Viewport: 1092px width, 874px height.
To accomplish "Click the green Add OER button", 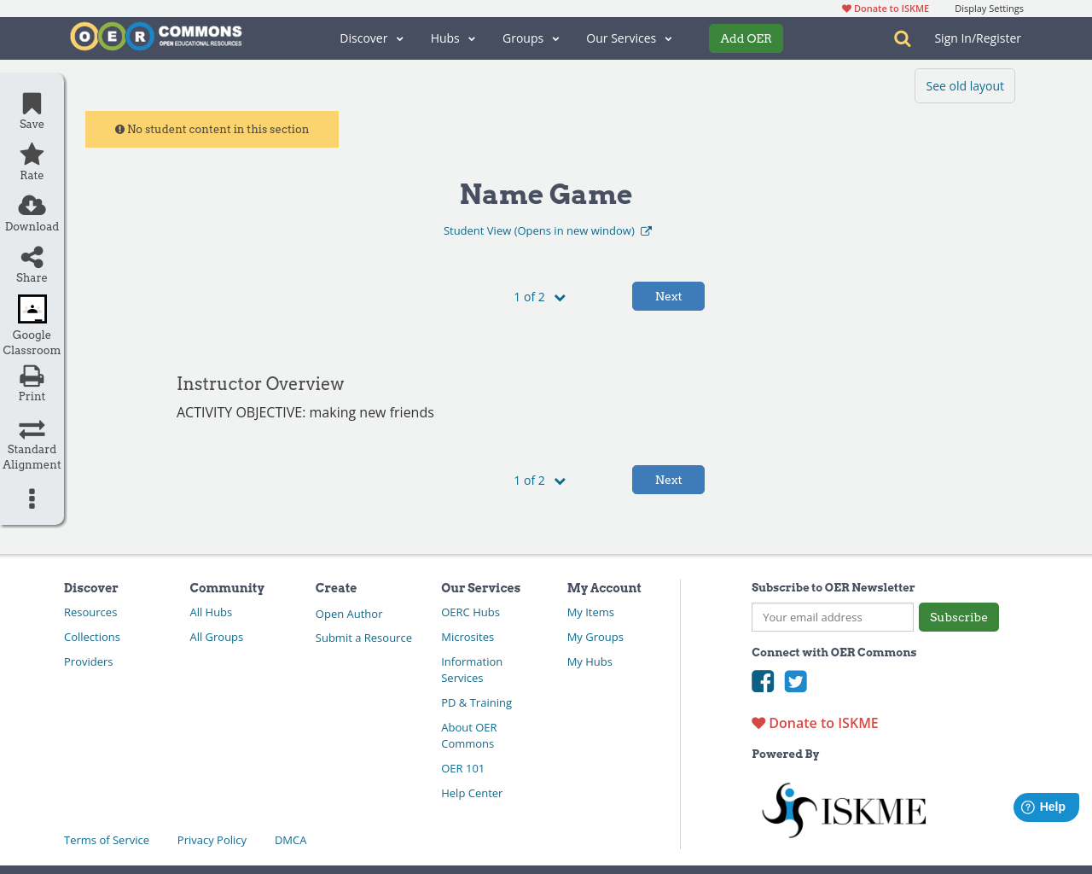I will tap(746, 38).
